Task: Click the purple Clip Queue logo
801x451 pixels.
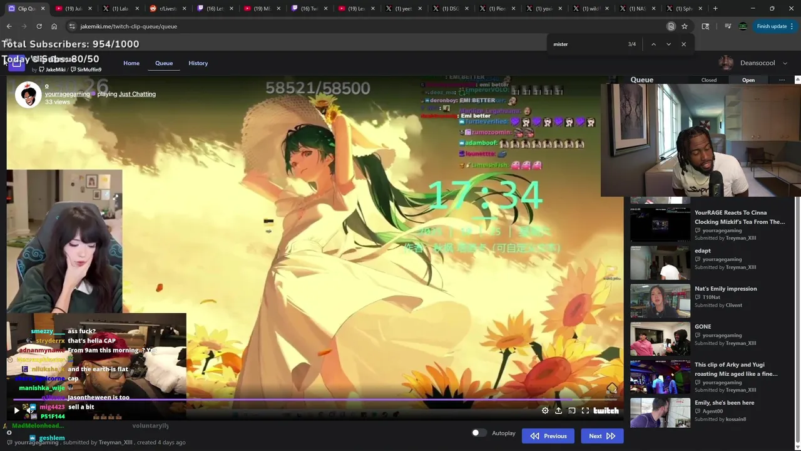Action: [x=17, y=63]
